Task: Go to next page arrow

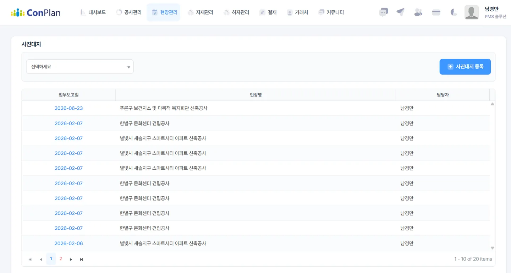Action: (x=71, y=260)
